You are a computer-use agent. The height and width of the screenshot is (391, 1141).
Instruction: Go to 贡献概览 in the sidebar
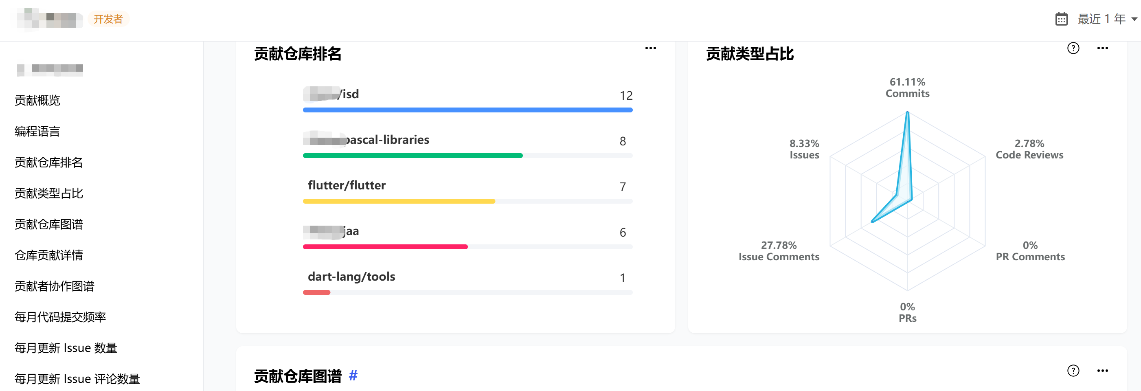37,101
